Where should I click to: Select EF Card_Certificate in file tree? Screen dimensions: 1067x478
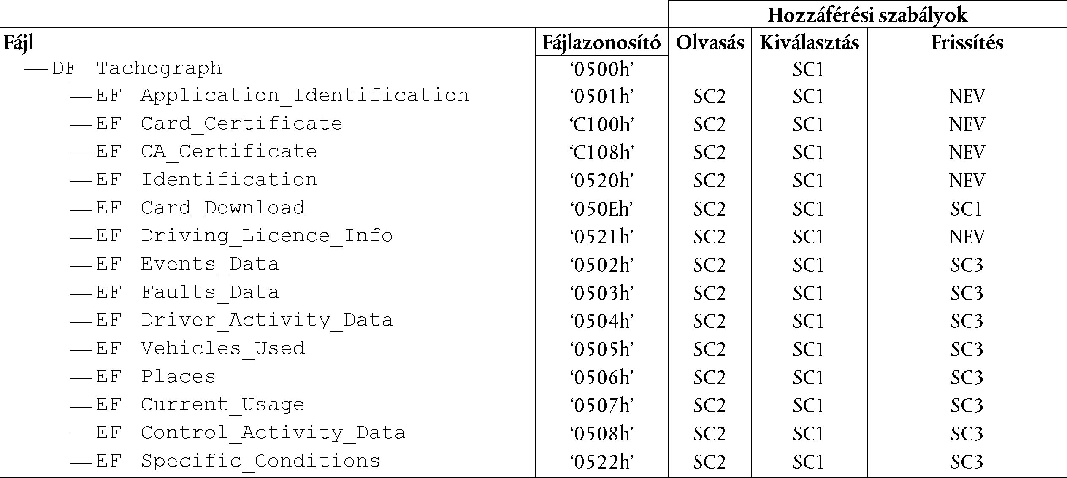(x=219, y=124)
